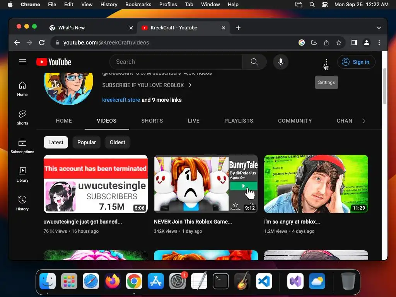
Task: Open History in the sidebar
Action: (22, 203)
